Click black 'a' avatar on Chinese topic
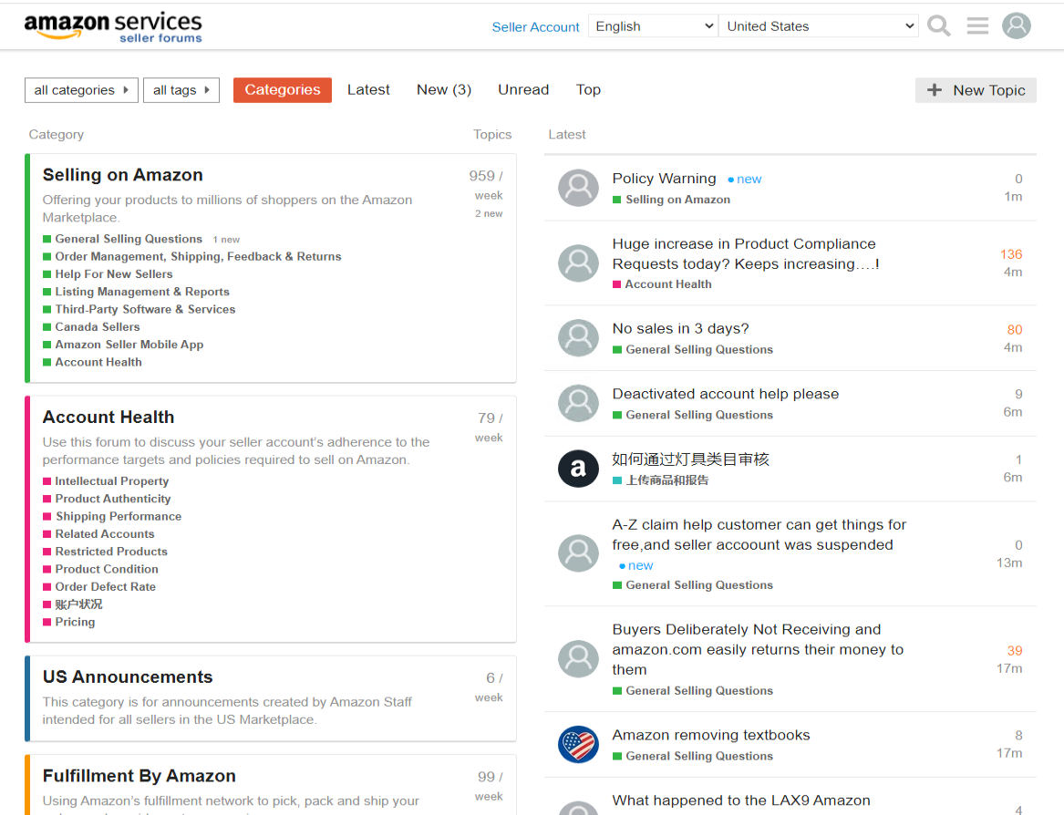This screenshot has height=815, width=1064. tap(578, 469)
